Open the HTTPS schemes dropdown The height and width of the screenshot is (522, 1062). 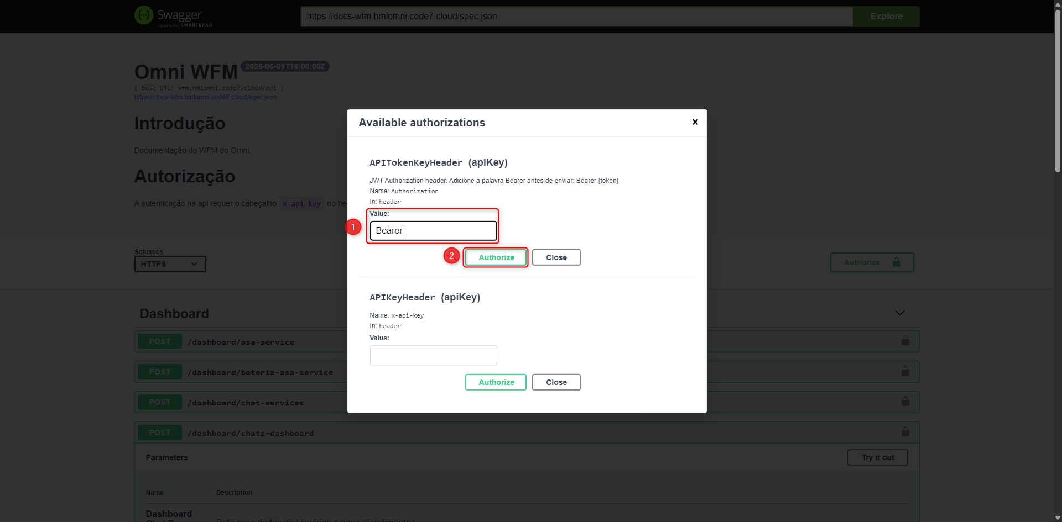pyautogui.click(x=170, y=264)
